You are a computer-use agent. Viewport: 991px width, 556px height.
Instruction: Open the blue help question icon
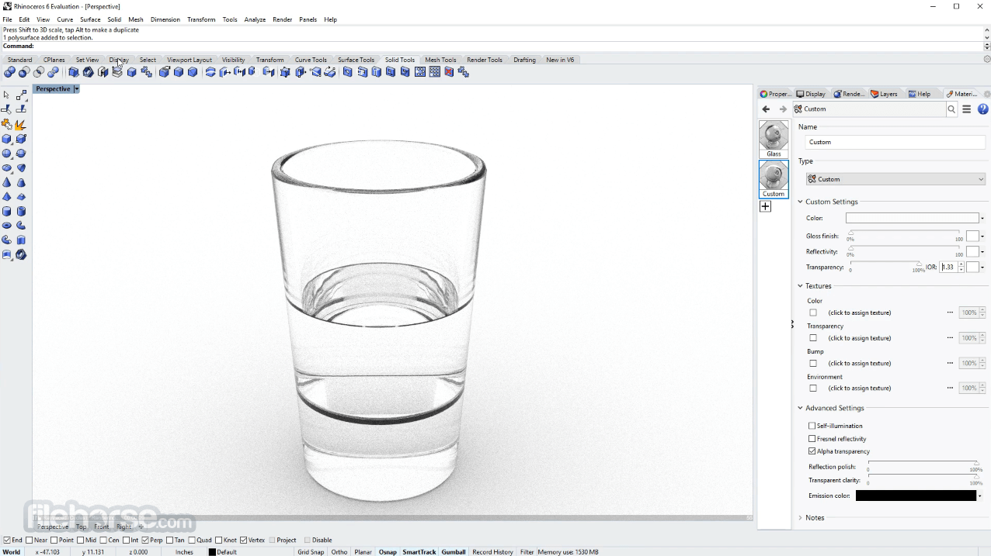click(983, 109)
